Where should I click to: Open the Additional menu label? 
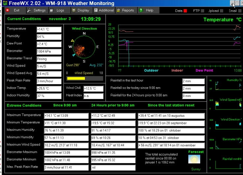point(106,11)
